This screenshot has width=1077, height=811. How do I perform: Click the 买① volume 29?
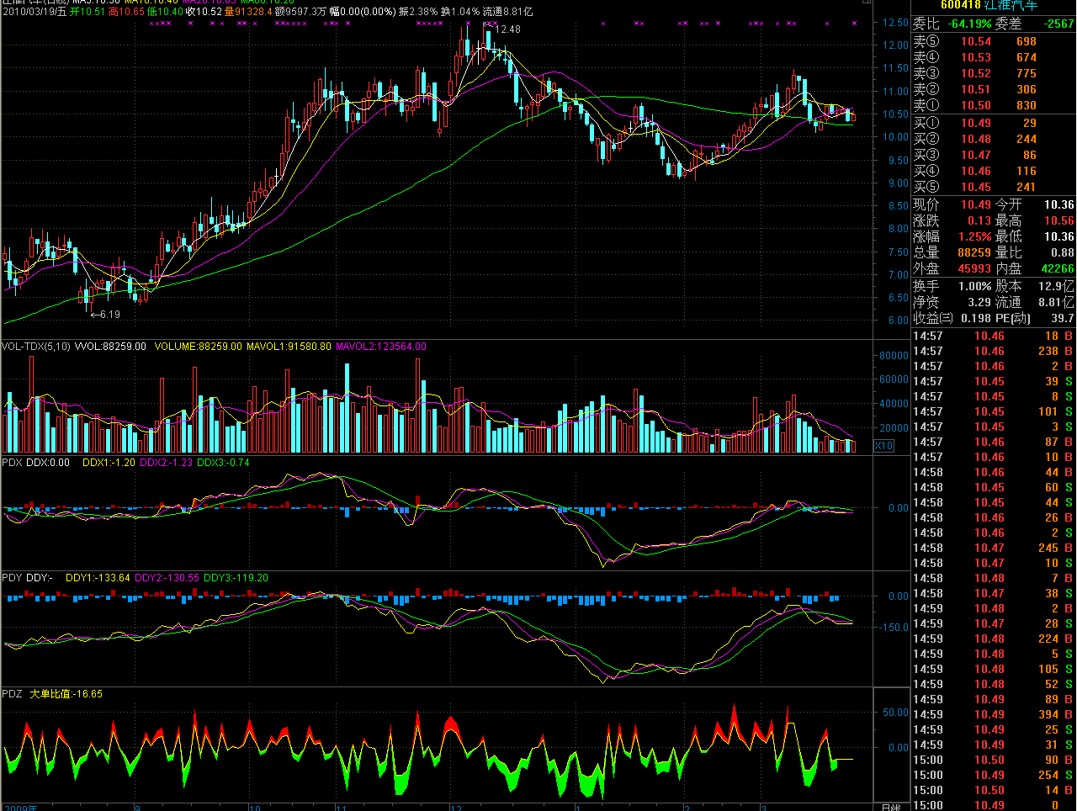point(1030,123)
